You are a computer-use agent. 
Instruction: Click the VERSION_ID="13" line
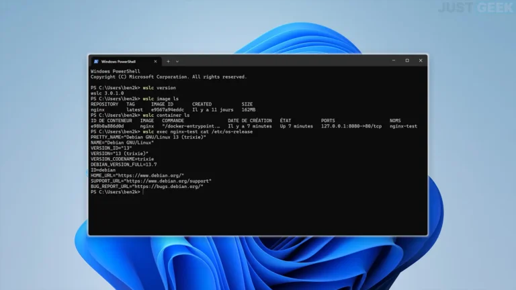coord(112,148)
